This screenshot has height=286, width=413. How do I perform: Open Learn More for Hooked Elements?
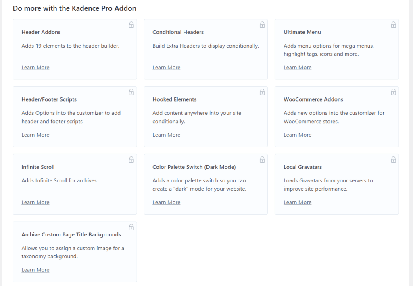[166, 135]
